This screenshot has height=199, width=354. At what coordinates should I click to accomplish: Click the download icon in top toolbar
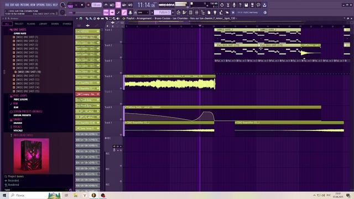point(264,5)
